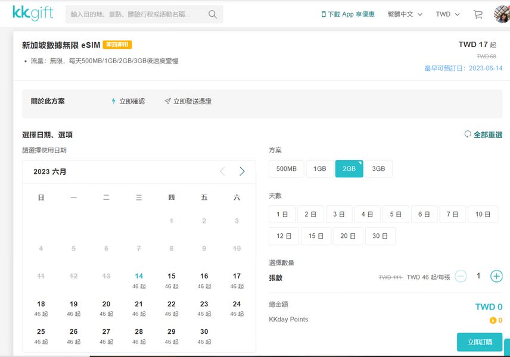Pick June 20 on the calendar
Screen dimensions: 510x357
pyautogui.click(x=106, y=309)
